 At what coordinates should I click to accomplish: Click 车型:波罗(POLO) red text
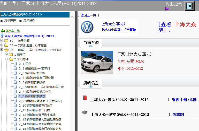(x=131, y=62)
